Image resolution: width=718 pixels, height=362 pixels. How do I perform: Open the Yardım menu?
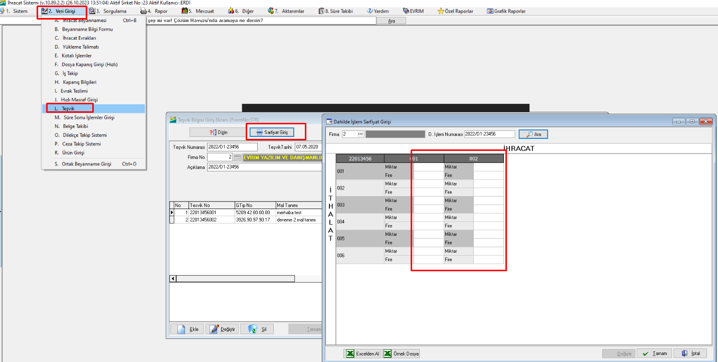click(x=378, y=11)
